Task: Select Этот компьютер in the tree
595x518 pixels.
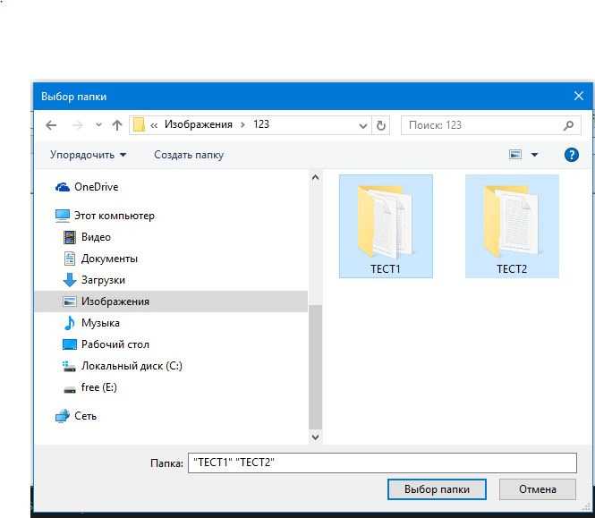Action: tap(115, 216)
